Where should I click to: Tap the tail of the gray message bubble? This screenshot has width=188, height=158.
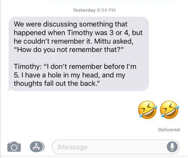point(9,89)
